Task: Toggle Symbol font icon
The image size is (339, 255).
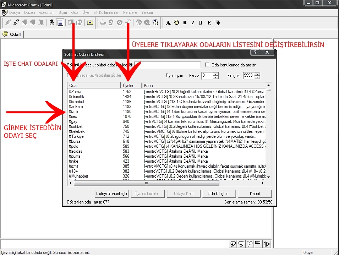Action: 217,23
